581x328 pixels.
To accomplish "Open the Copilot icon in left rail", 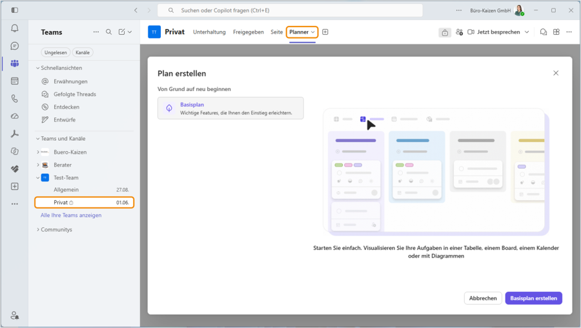I will click(x=15, y=151).
